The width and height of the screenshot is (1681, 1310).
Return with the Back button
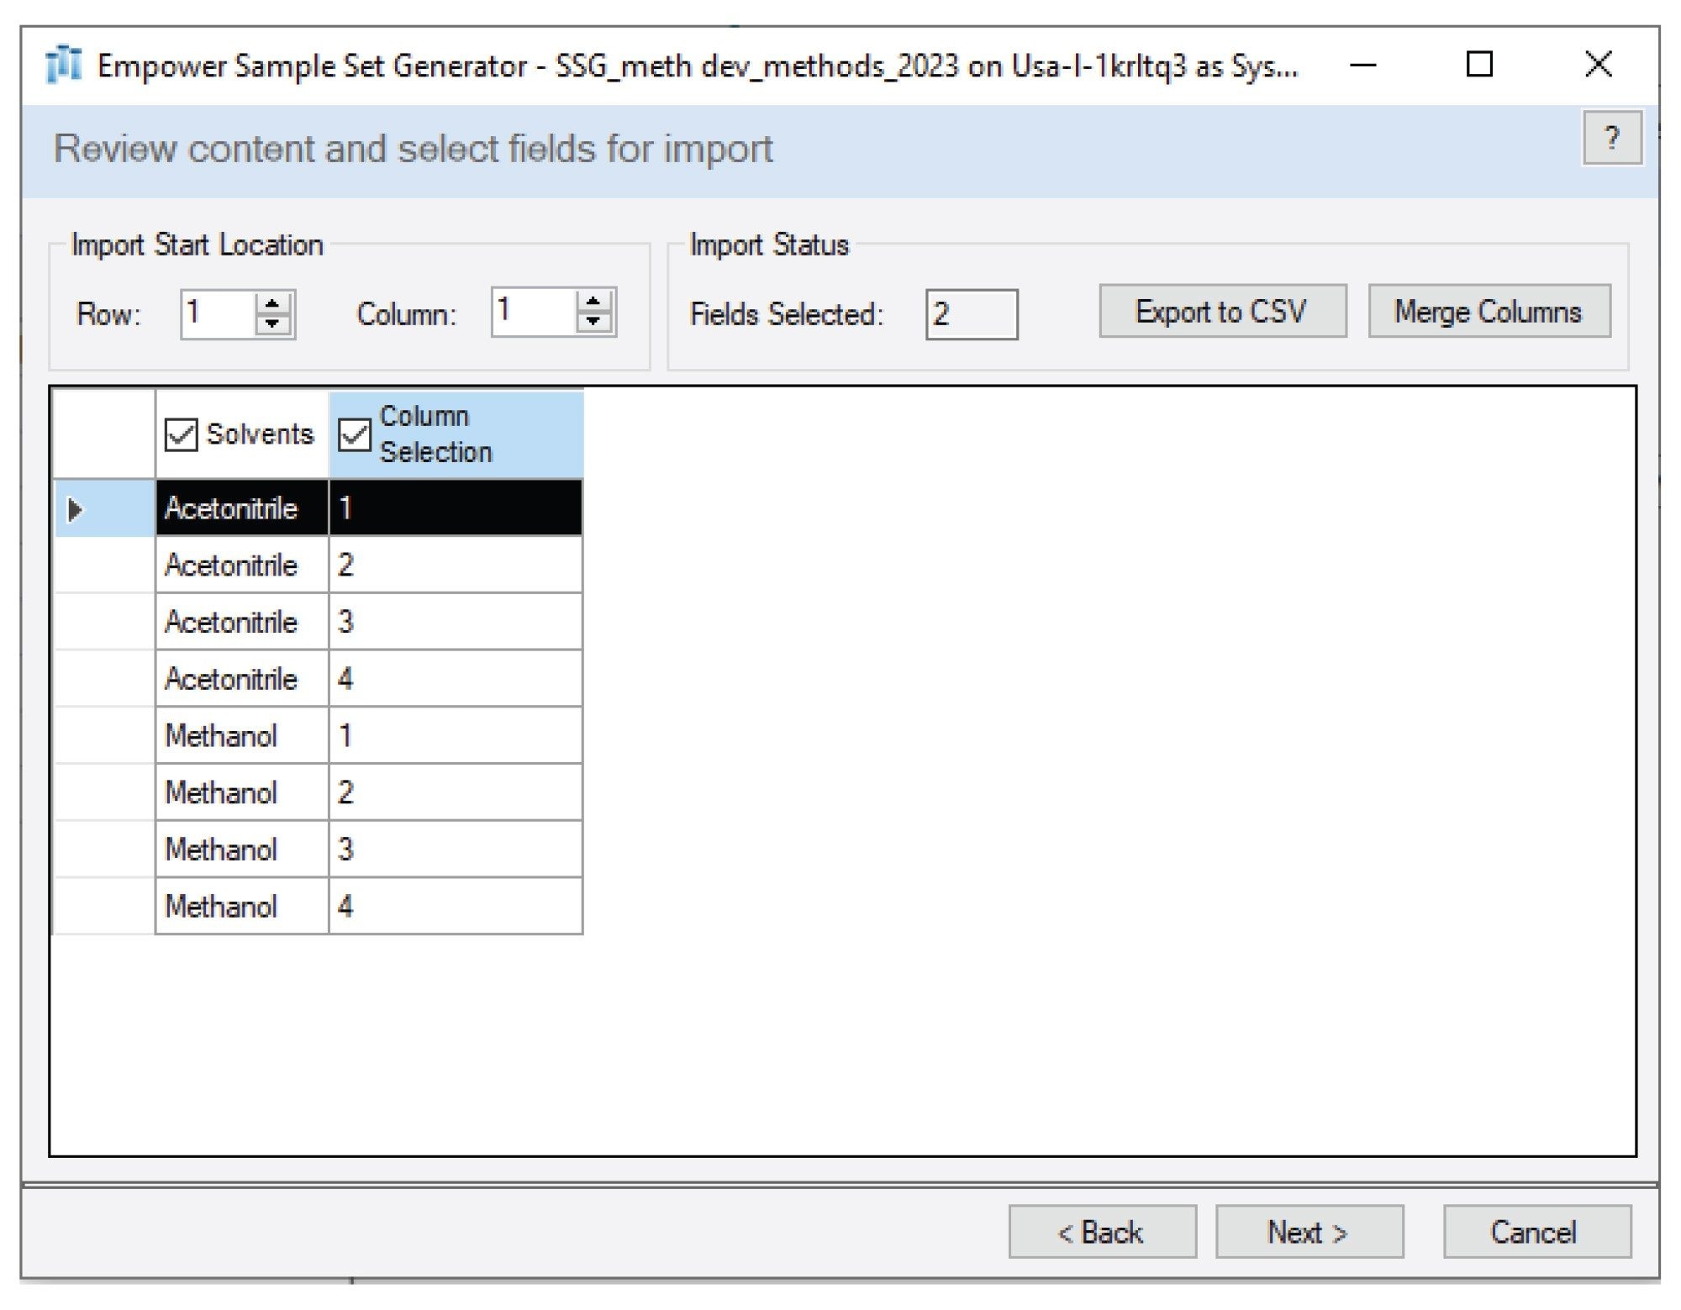(1101, 1232)
